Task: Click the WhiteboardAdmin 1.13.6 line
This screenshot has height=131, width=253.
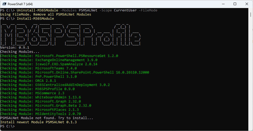Action: click(41, 97)
